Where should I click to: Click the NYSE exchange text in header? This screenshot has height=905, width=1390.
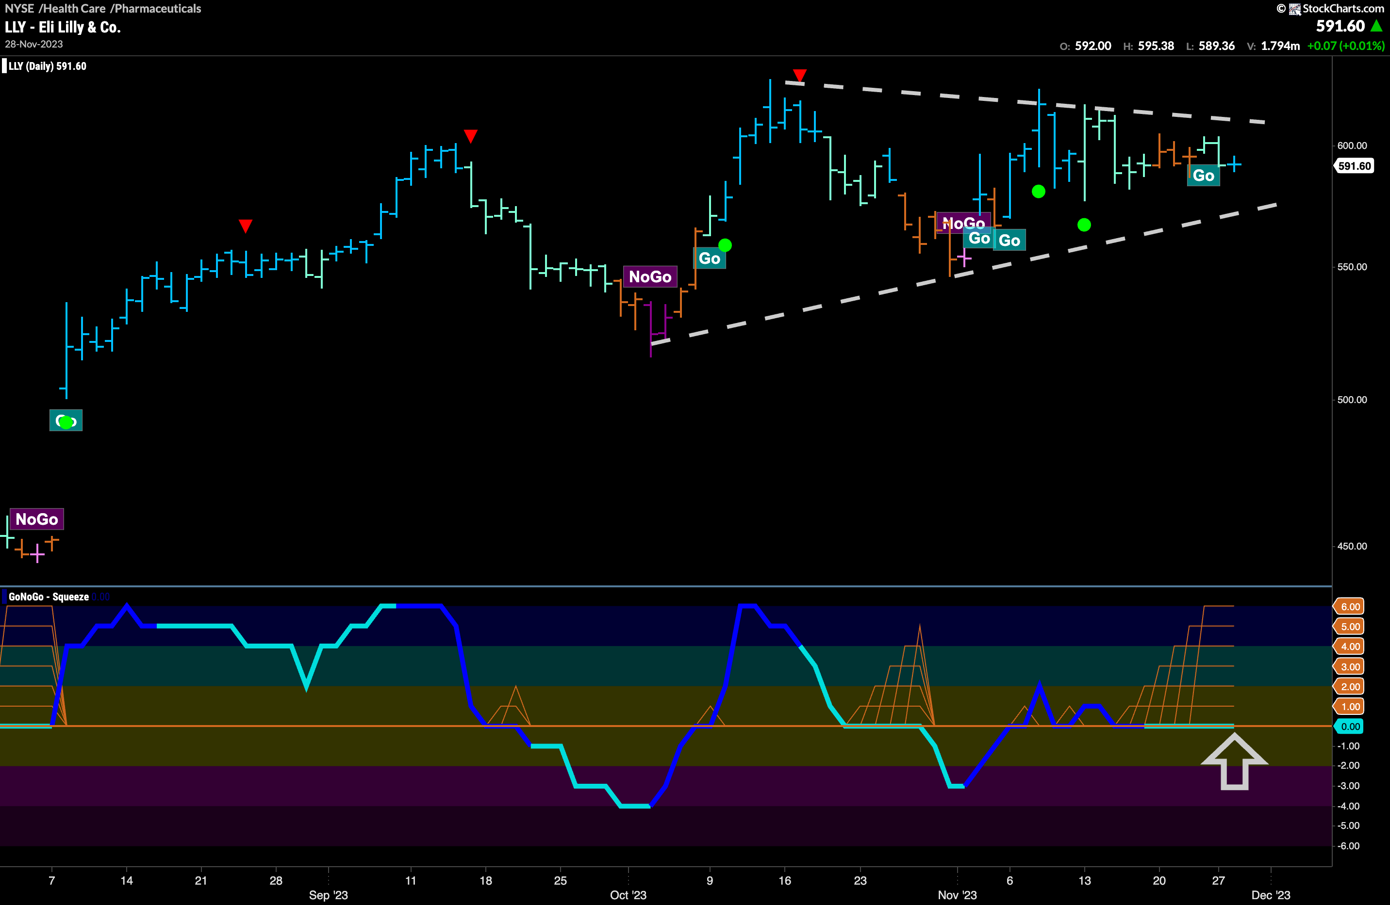[x=19, y=8]
